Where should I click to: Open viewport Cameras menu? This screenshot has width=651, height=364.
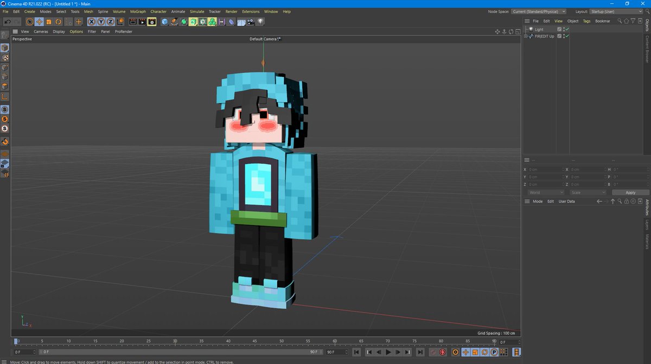[x=41, y=31]
